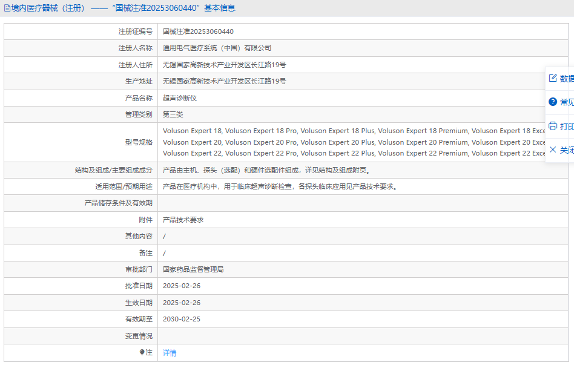Click the 审批部门 label
Image resolution: width=574 pixels, height=365 pixels.
(x=139, y=269)
